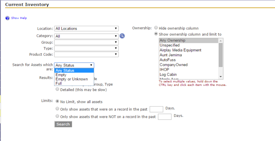Viewport: 275px width, 141px height.
Task: Open the Show Help link
Action: (19, 18)
